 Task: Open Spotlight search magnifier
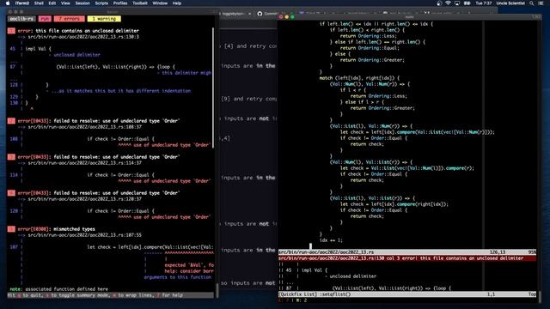[x=532, y=3]
